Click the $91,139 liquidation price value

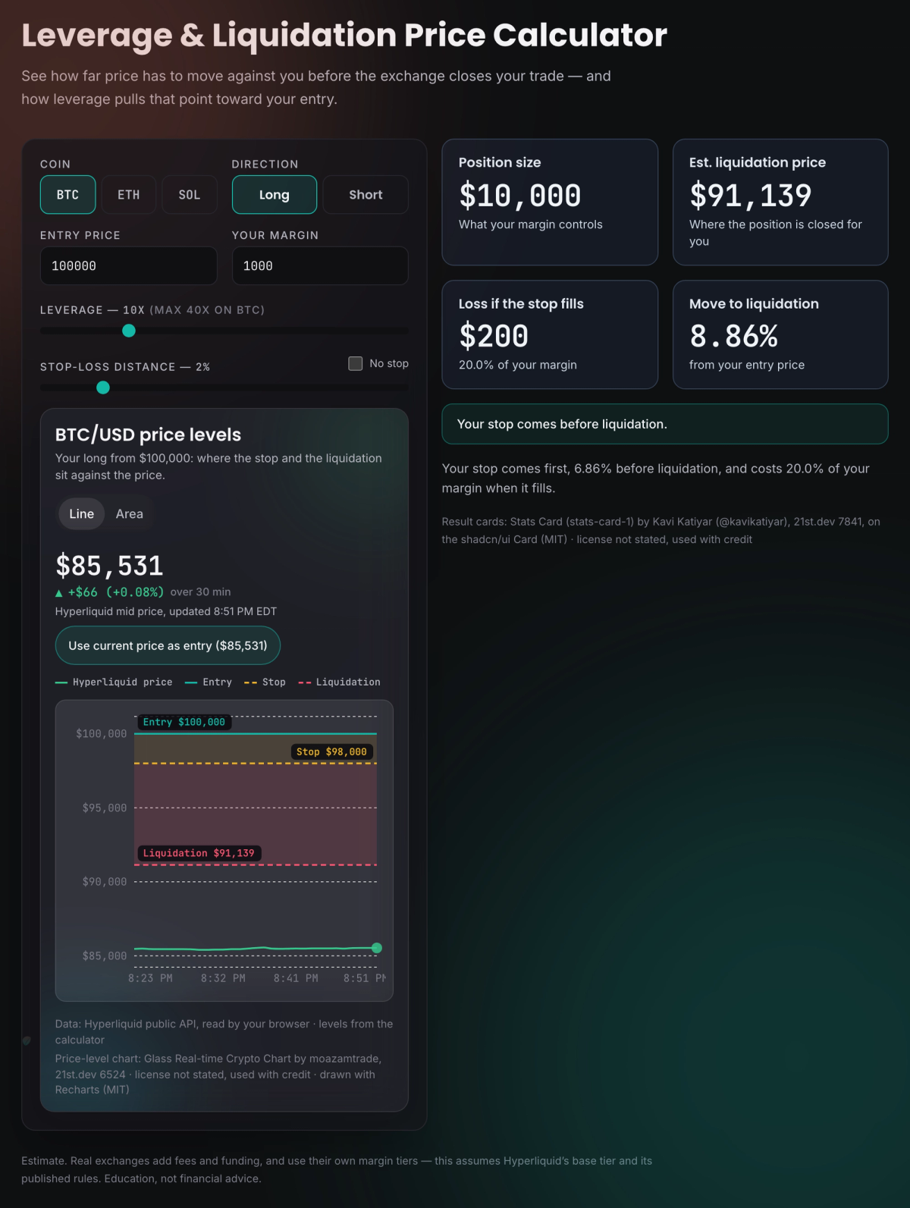click(x=751, y=196)
